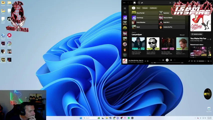Open RapCaviar shortcut tile
213x120 pixels.
[x=172, y=13]
